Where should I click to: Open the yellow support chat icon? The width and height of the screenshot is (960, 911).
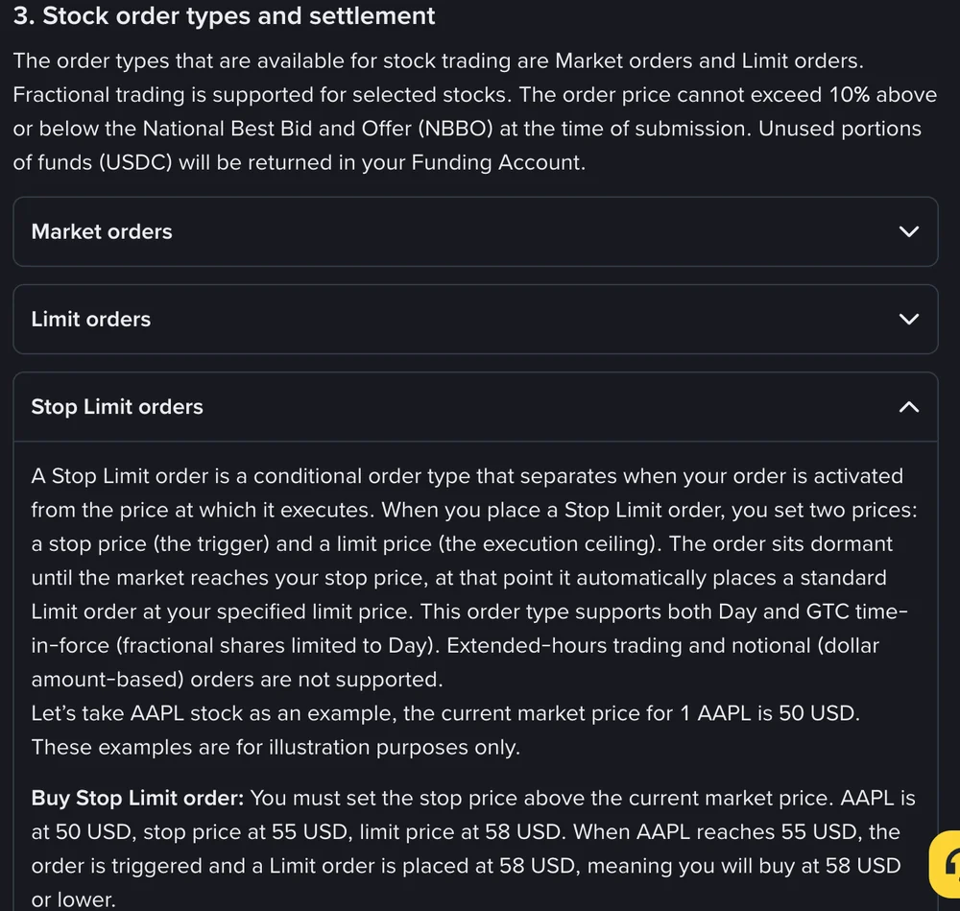945,864
